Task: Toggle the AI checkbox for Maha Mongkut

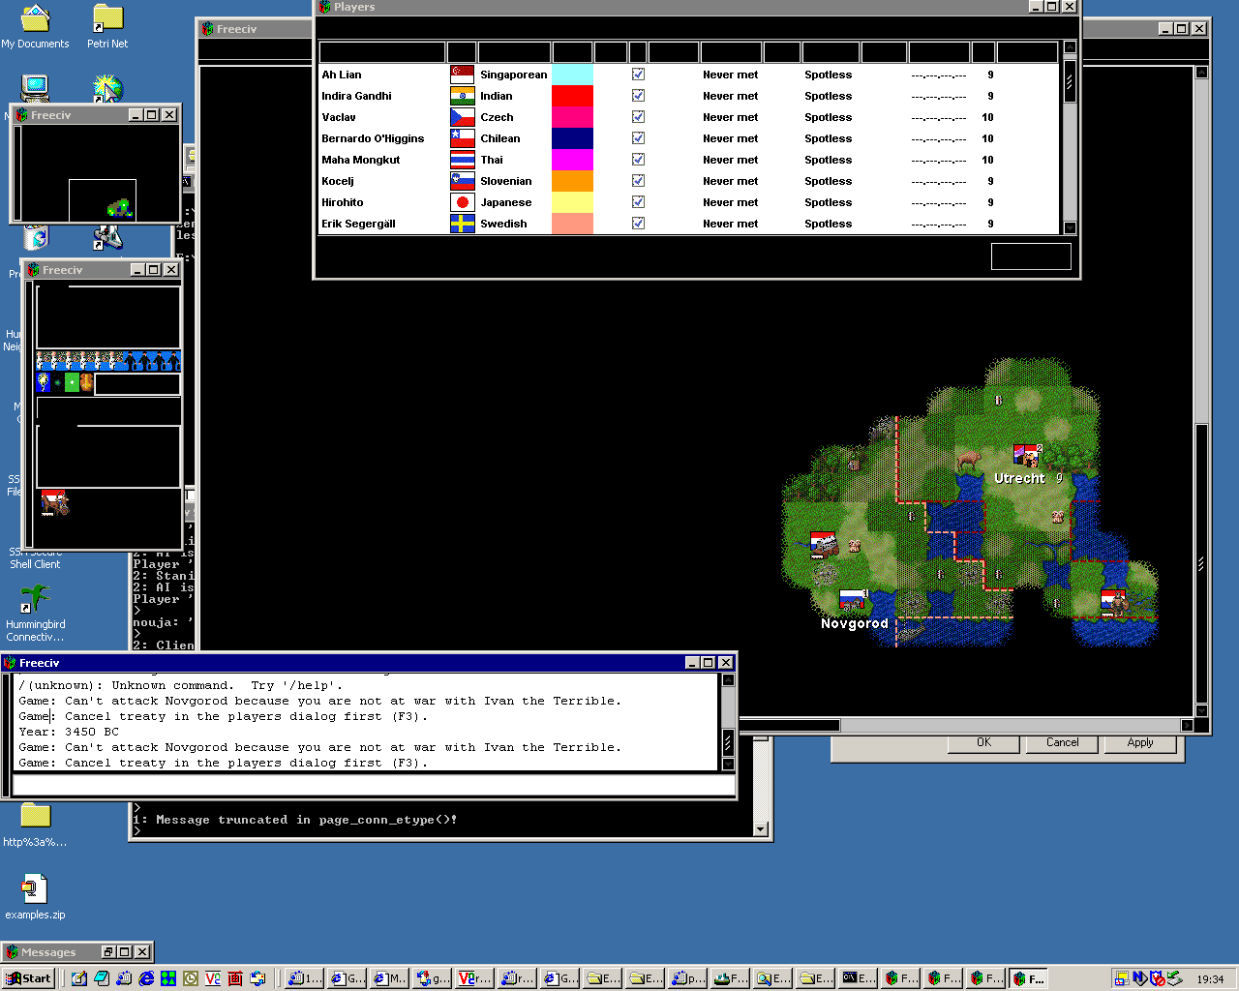Action: [638, 160]
